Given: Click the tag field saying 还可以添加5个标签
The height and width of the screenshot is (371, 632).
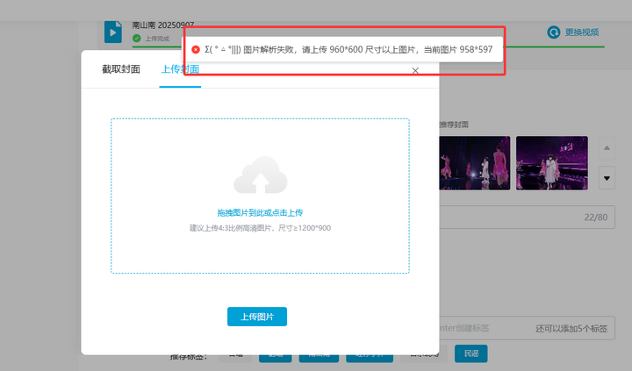Looking at the screenshot, I should point(527,328).
